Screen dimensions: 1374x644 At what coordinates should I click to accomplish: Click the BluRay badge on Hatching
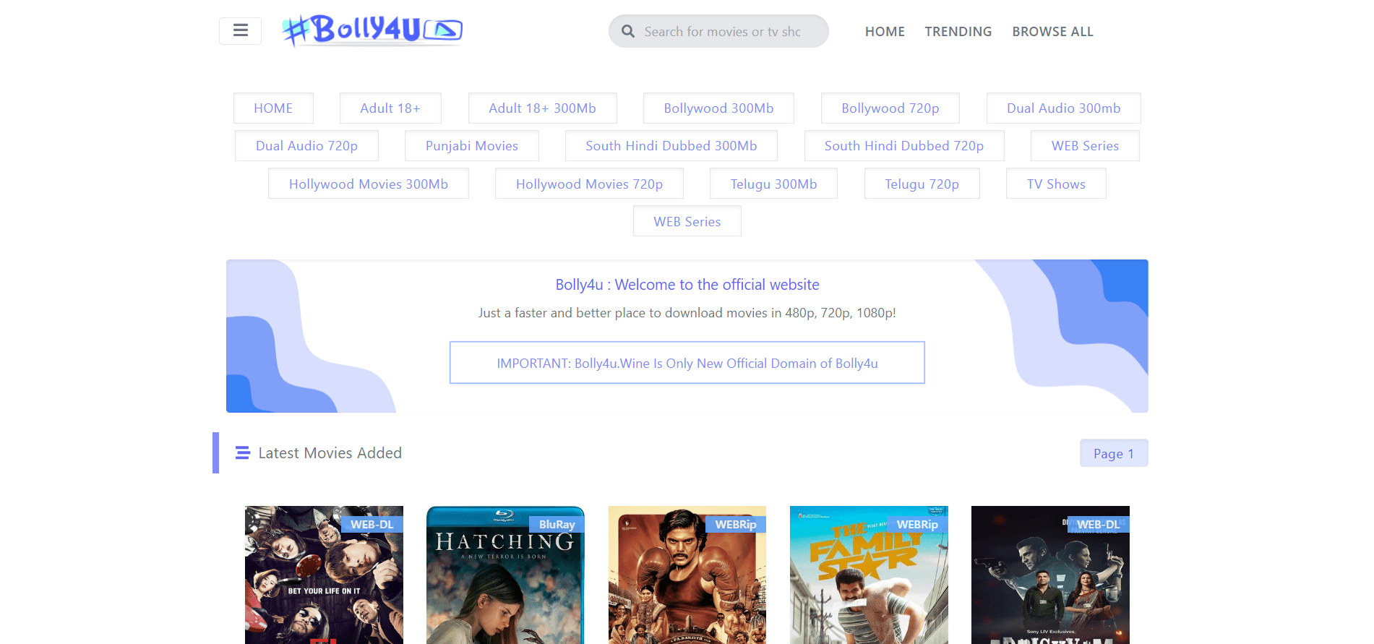point(557,524)
